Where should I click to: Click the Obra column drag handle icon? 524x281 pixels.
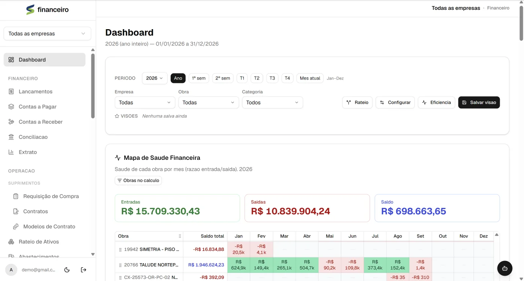(180, 236)
